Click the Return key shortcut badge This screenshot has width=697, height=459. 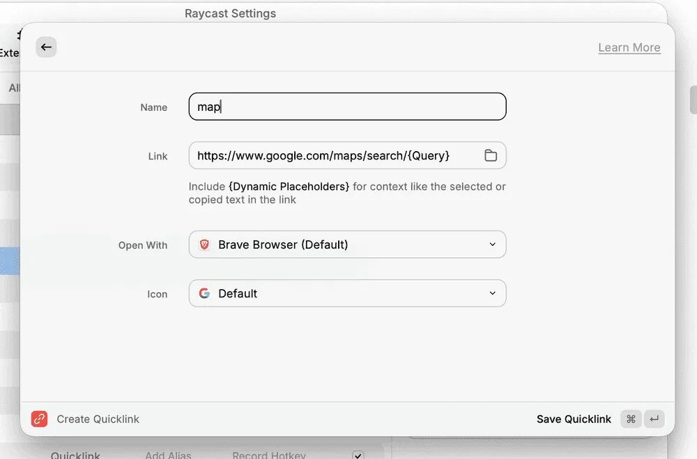point(654,419)
